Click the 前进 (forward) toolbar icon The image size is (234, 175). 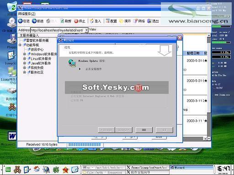point(37,21)
